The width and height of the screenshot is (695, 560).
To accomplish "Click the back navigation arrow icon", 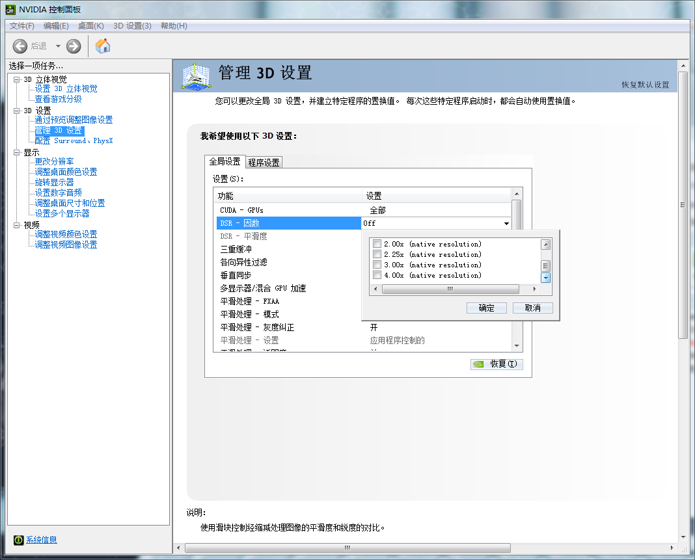I will [20, 46].
